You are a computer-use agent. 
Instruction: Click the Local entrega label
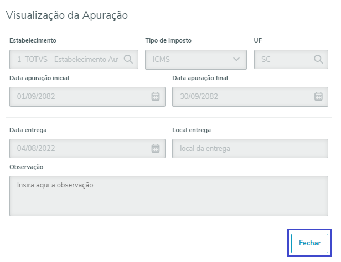coord(192,130)
